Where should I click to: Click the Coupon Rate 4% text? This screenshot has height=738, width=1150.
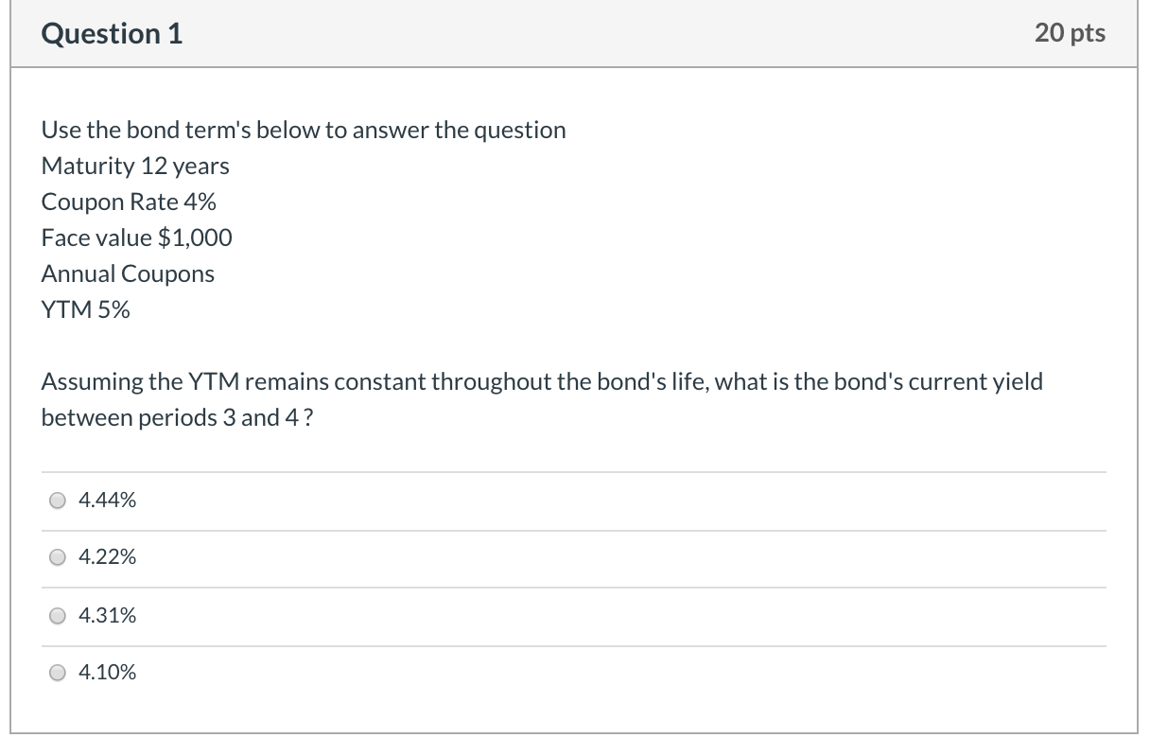pos(129,202)
